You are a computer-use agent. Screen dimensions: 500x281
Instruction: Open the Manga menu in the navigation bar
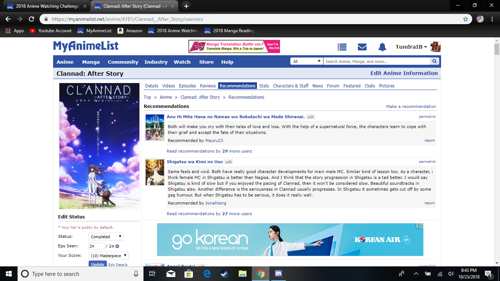point(91,62)
